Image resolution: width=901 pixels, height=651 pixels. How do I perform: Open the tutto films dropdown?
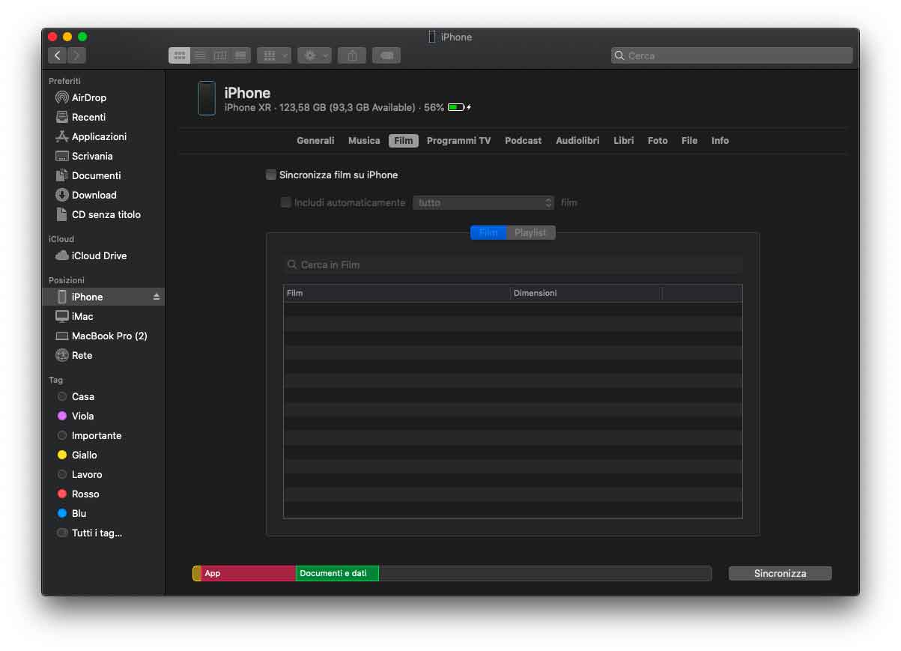tap(484, 202)
